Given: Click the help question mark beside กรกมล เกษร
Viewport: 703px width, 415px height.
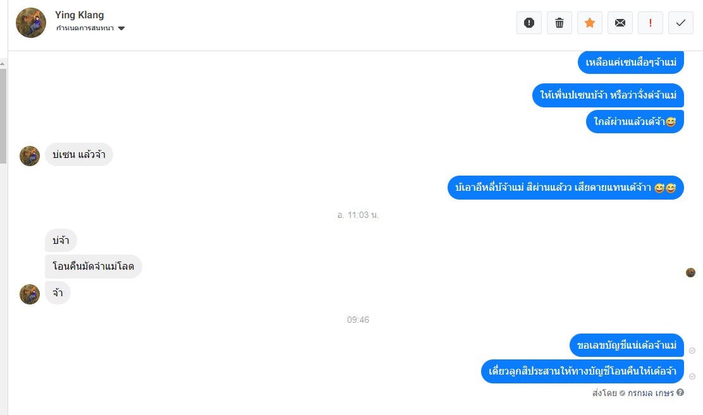Looking at the screenshot, I should click(x=680, y=393).
